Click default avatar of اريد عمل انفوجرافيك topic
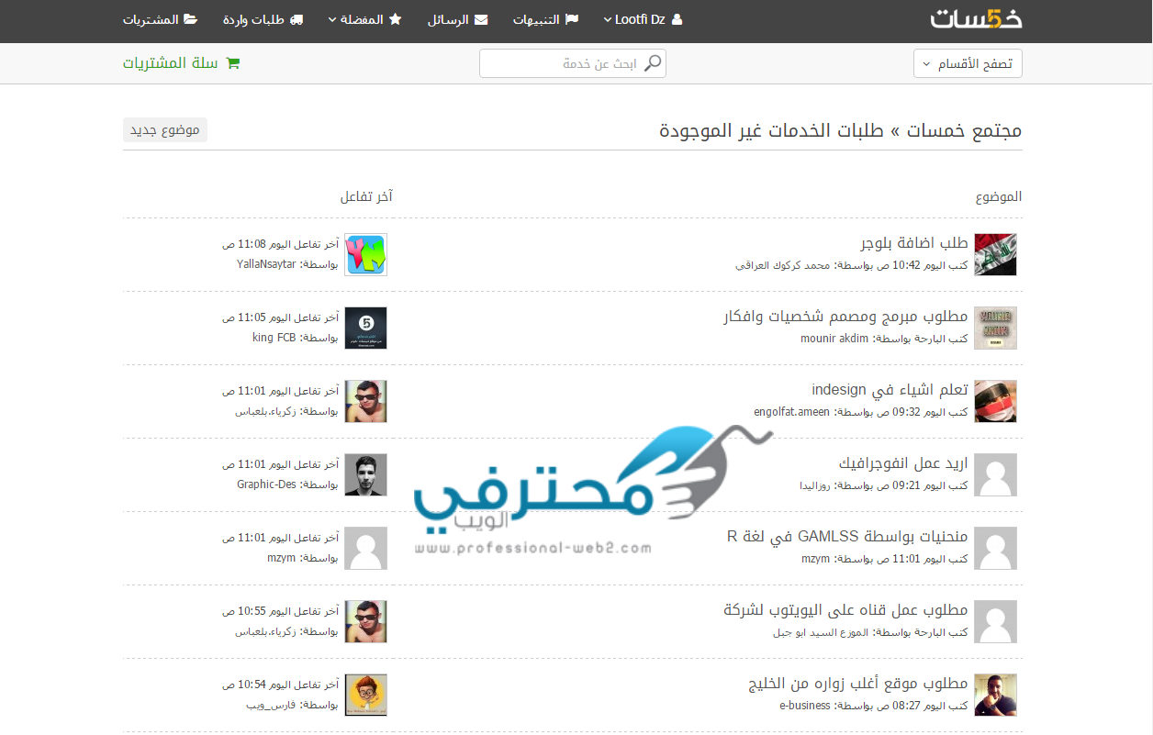1153x735 pixels. (x=995, y=474)
